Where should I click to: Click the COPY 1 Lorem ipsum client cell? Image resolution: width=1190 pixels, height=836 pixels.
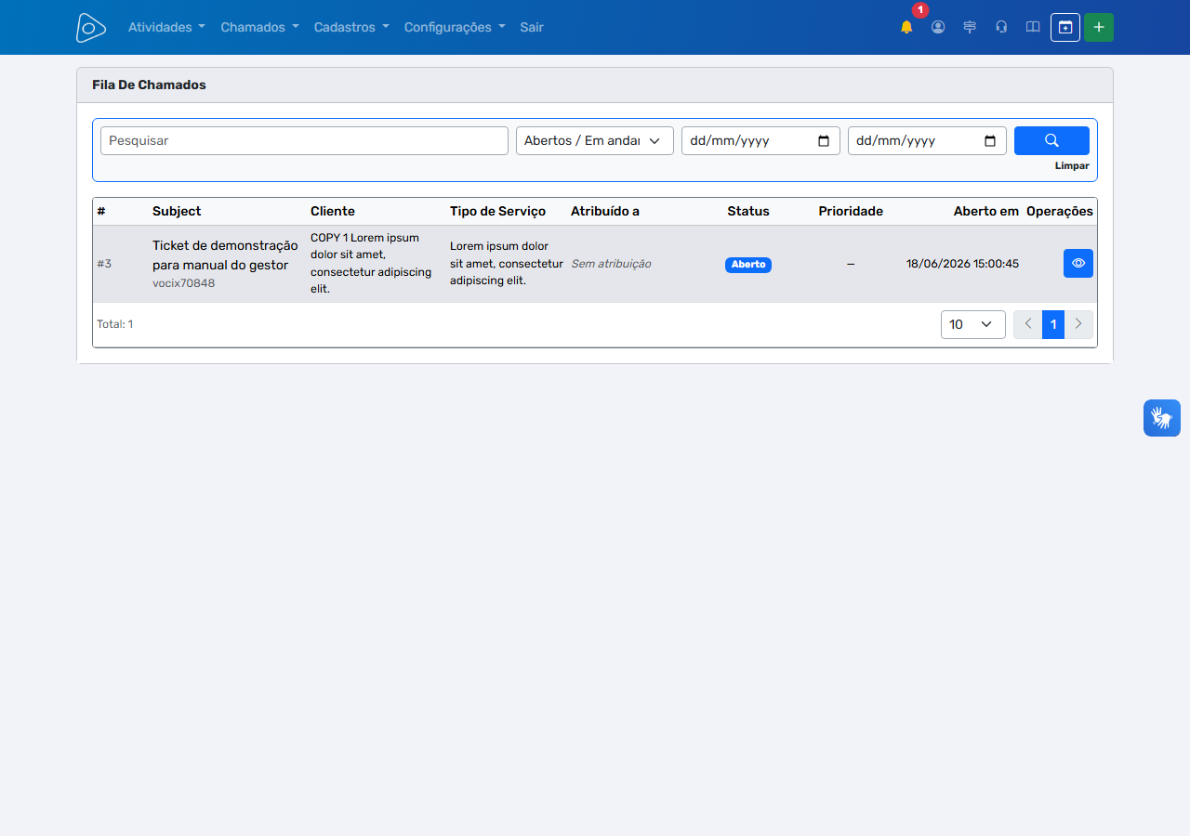pos(372,263)
